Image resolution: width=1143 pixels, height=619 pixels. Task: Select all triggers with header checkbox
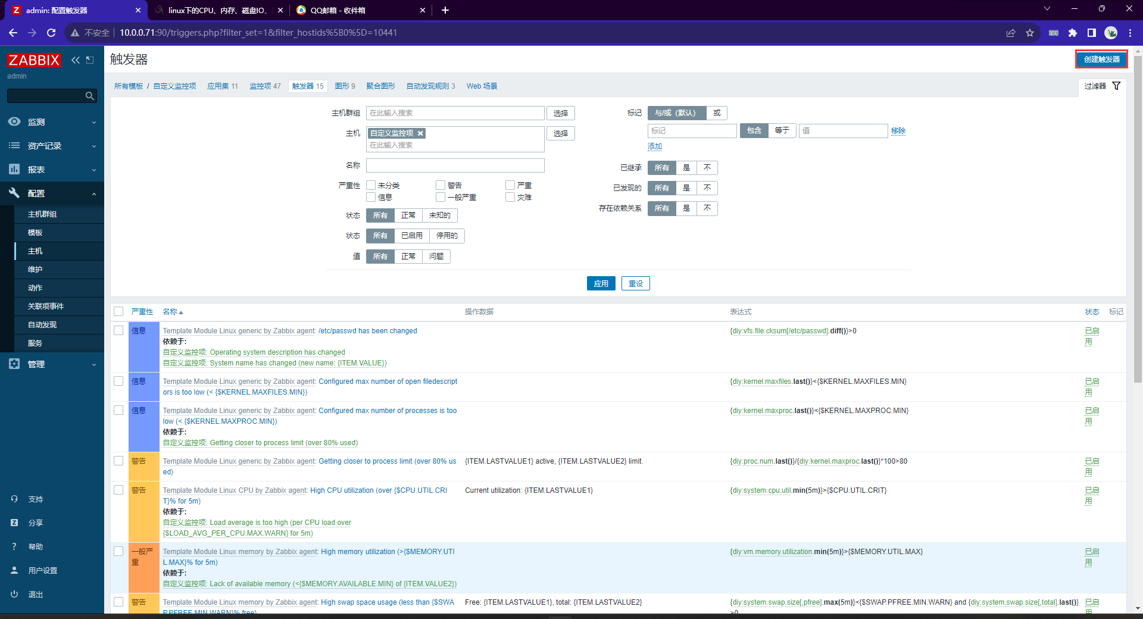click(x=118, y=311)
